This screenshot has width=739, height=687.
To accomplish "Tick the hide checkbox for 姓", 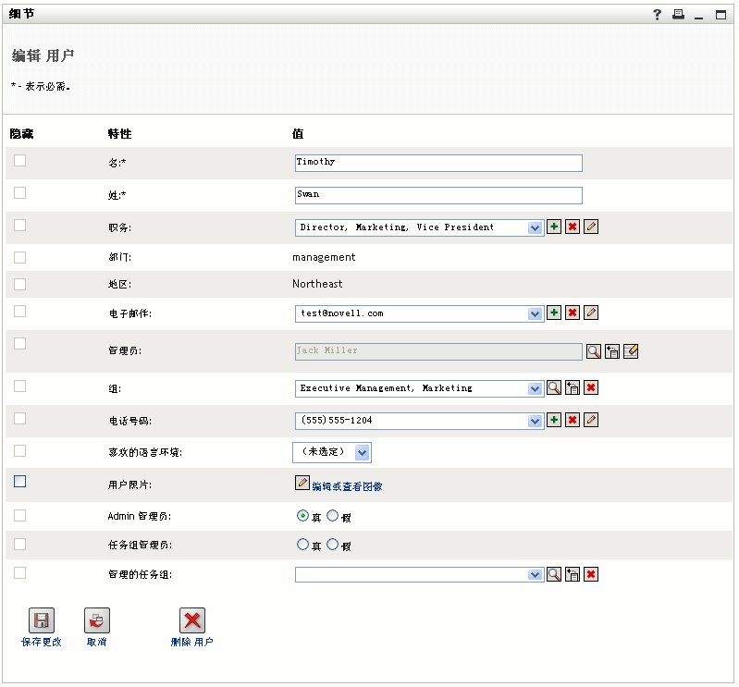I will point(19,193).
